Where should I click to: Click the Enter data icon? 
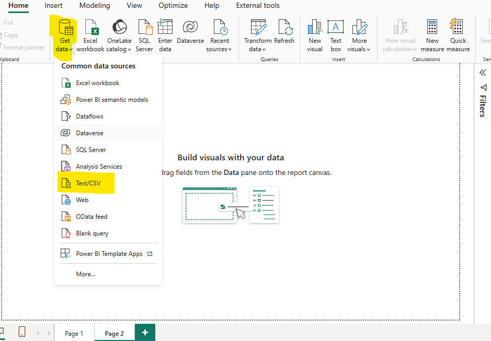[x=165, y=27]
